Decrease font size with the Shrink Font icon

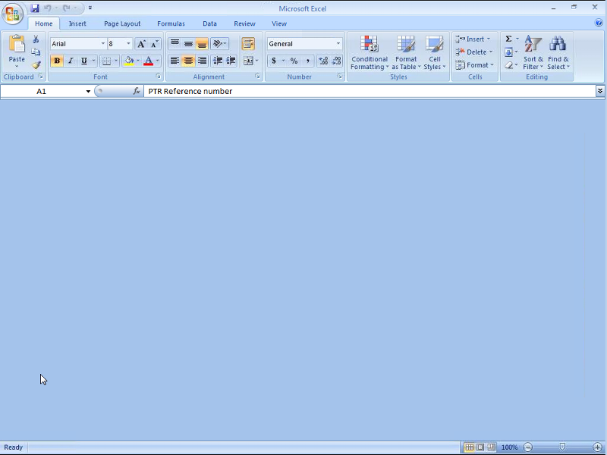155,44
